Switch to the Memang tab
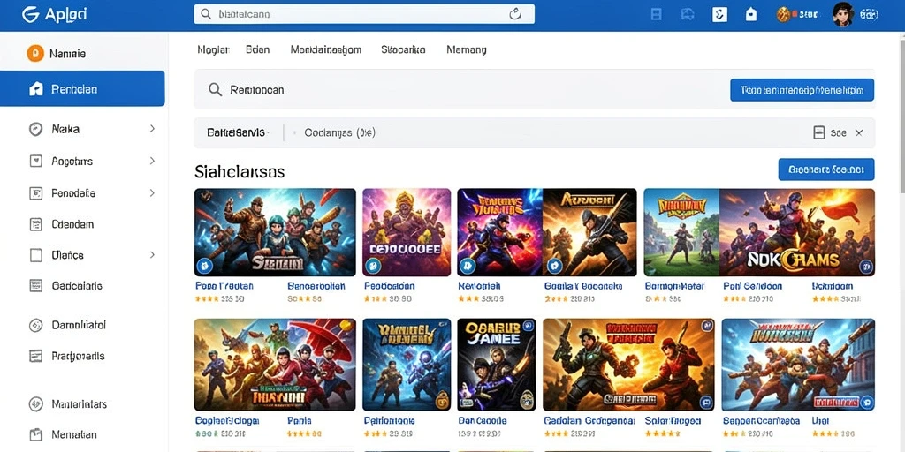 [467, 49]
